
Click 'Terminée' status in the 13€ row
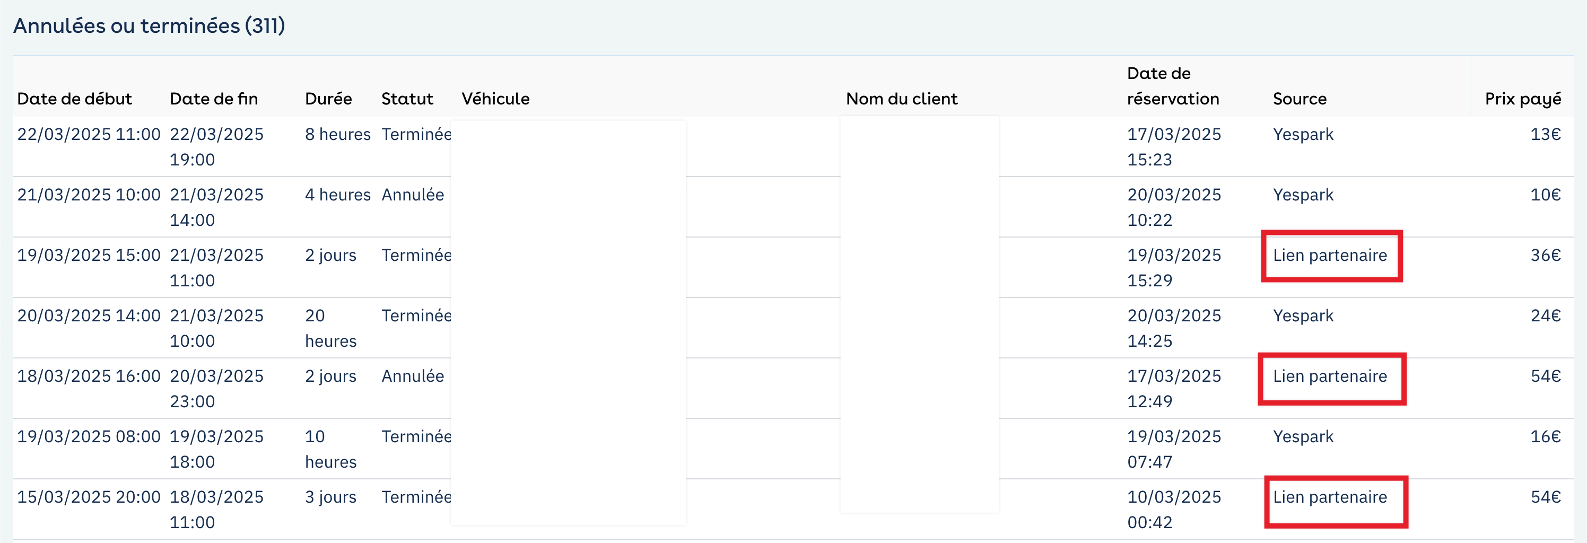[x=416, y=134]
